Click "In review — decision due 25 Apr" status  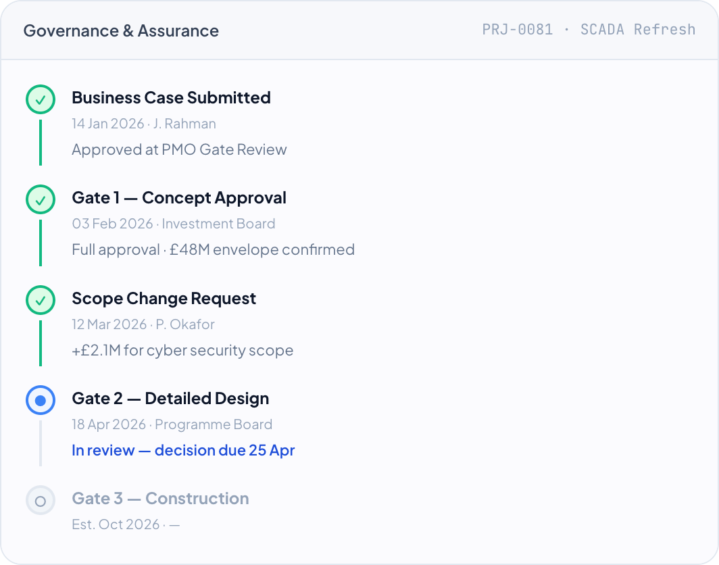point(183,450)
